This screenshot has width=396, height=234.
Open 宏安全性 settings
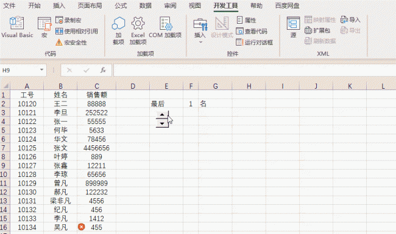pos(71,43)
